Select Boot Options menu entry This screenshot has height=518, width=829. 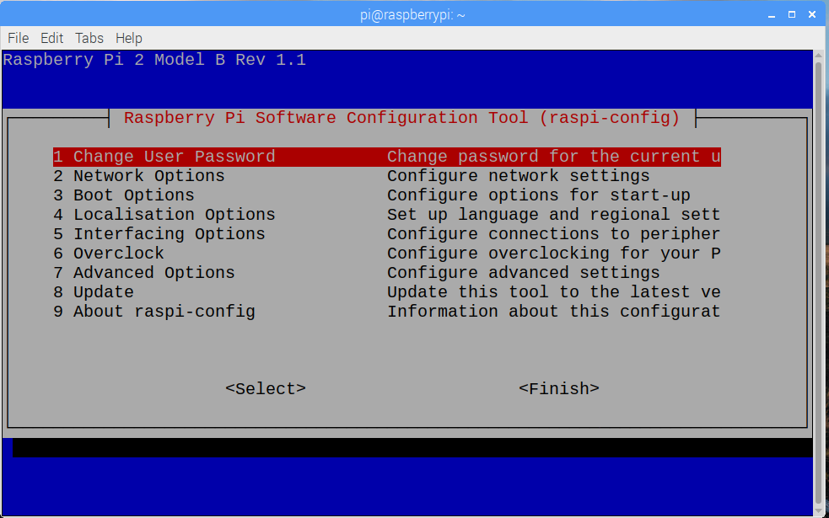coord(124,195)
